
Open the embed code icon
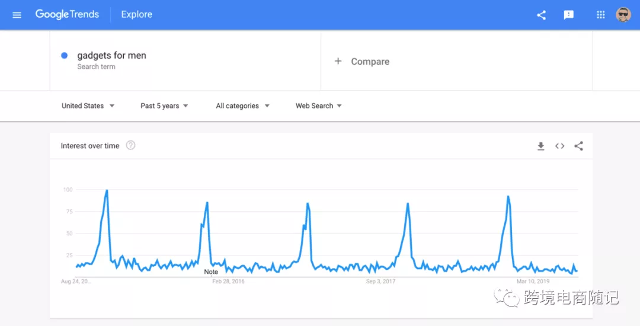(x=559, y=146)
